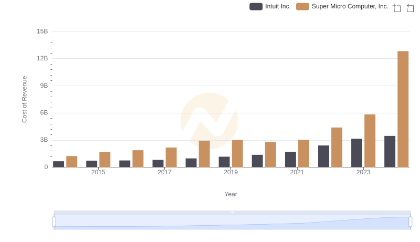Screen dimensions: 420x242
Task: Toggle the Intuit Inc. legend series
Action: (x=270, y=6)
